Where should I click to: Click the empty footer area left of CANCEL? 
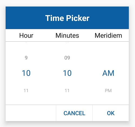pyautogui.click(x=31, y=113)
